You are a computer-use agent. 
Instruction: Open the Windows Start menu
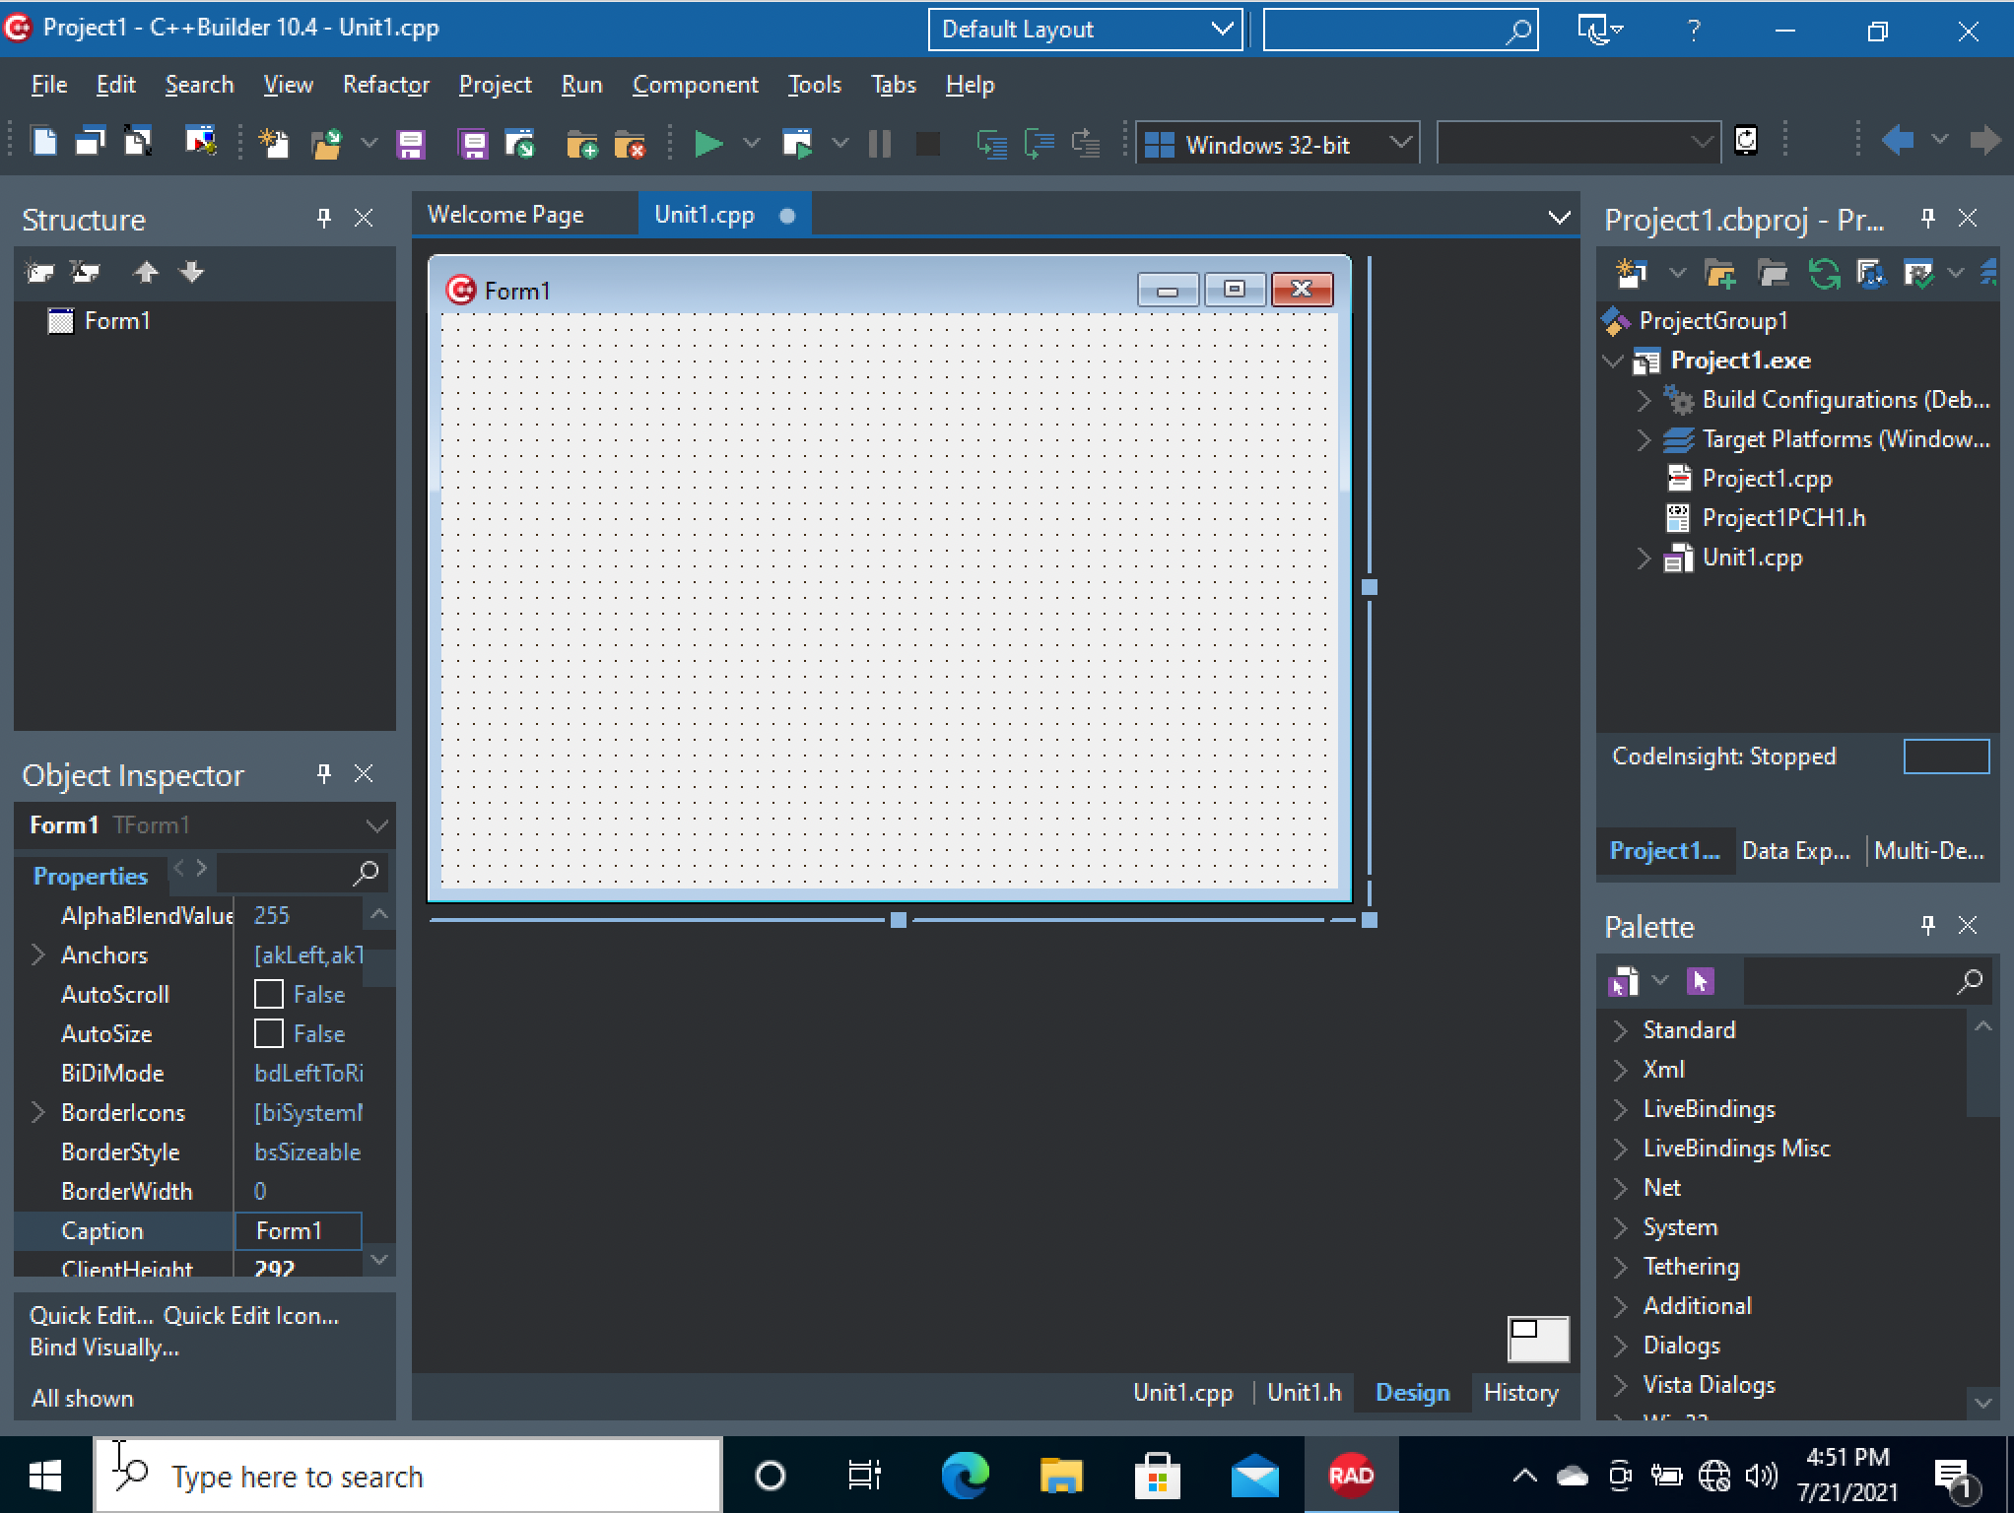point(45,1476)
